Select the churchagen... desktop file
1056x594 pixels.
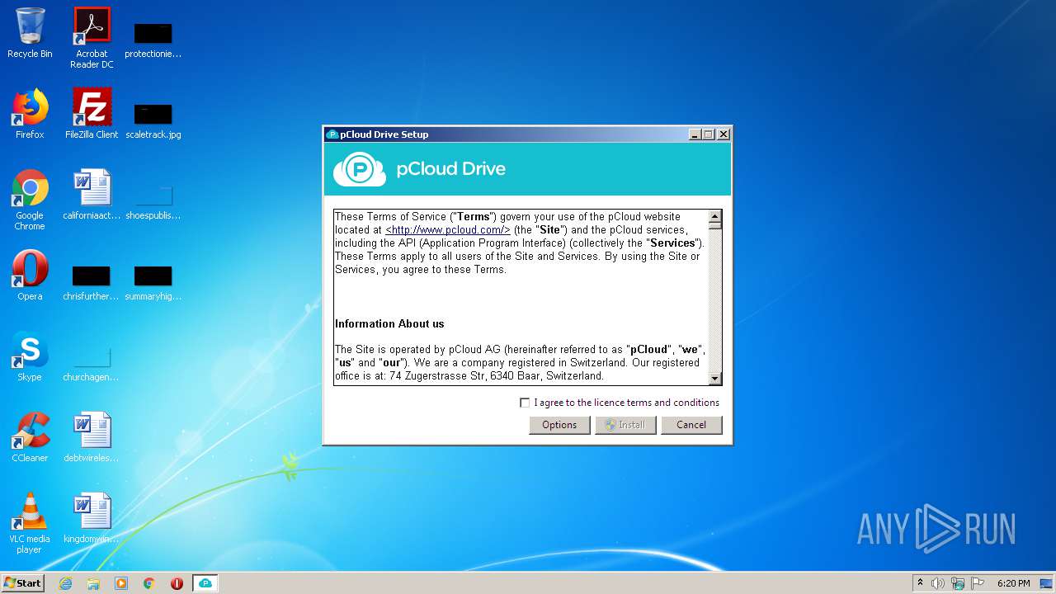[x=92, y=364]
